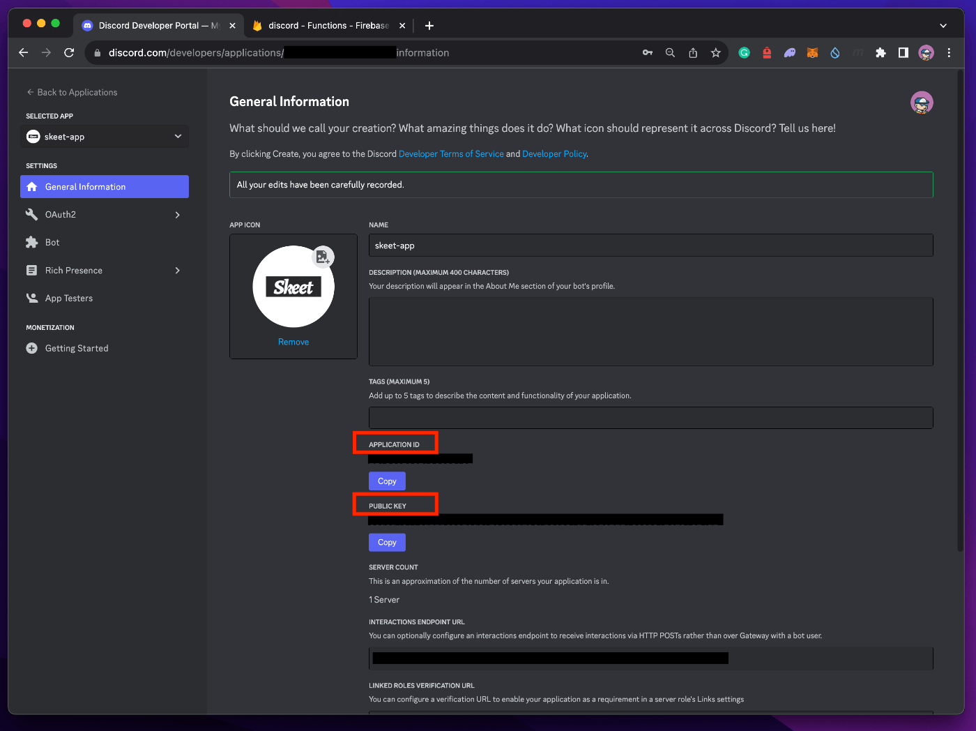The width and height of the screenshot is (976, 731).
Task: Remove the app icon
Action: [293, 342]
